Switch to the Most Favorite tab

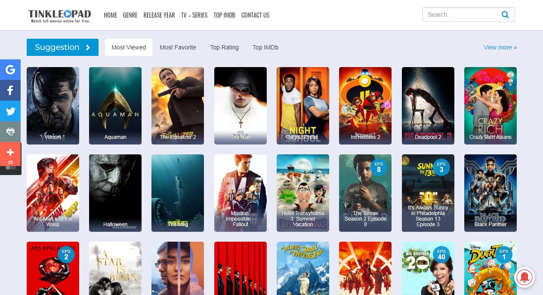click(178, 47)
